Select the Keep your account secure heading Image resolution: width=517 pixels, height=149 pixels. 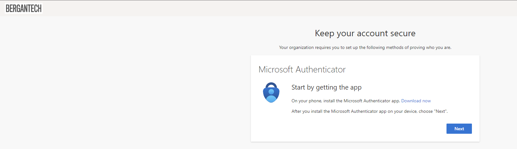pyautogui.click(x=365, y=33)
